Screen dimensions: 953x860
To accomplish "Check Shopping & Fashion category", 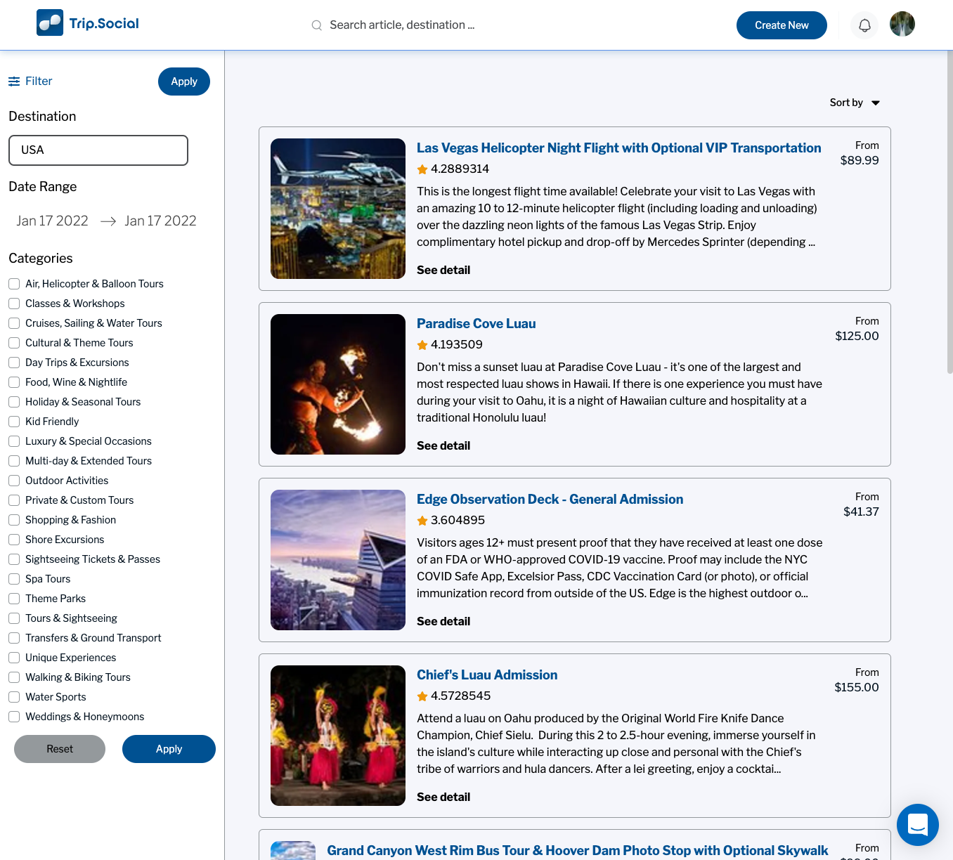I will (14, 520).
